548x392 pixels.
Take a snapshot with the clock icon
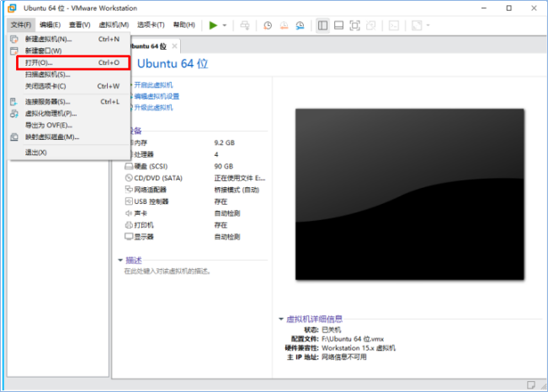click(268, 25)
